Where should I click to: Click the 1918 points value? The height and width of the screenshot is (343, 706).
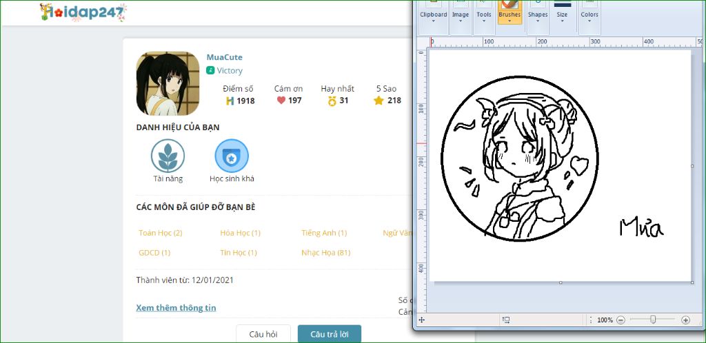pos(246,101)
